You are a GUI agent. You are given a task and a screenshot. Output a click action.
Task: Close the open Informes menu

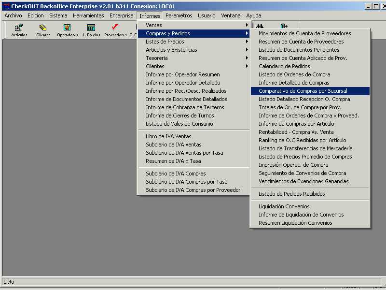(x=150, y=16)
